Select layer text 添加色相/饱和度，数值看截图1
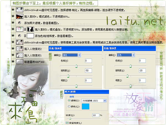Screen dimensions: 166x125 coord(54,36)
